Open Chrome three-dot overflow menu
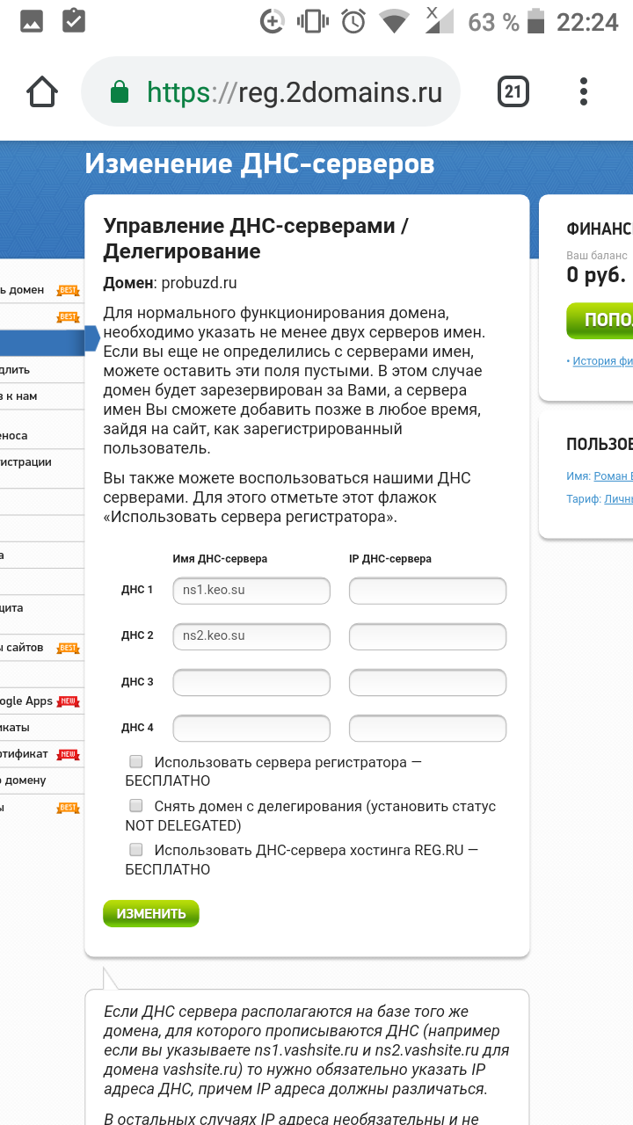Image resolution: width=633 pixels, height=1125 pixels. click(585, 92)
